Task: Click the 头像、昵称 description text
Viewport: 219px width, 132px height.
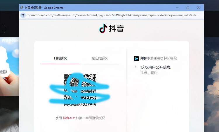Action: click(x=149, y=73)
